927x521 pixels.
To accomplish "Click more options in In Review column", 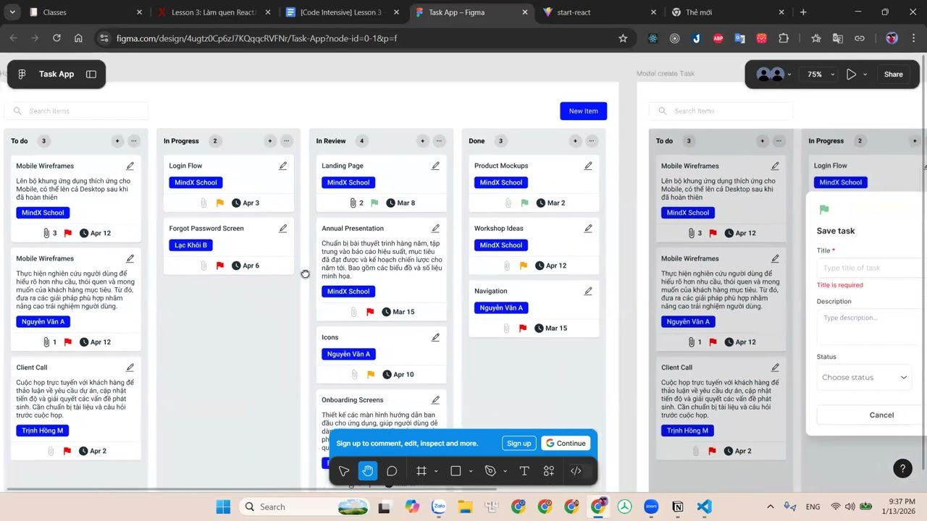I will click(439, 141).
